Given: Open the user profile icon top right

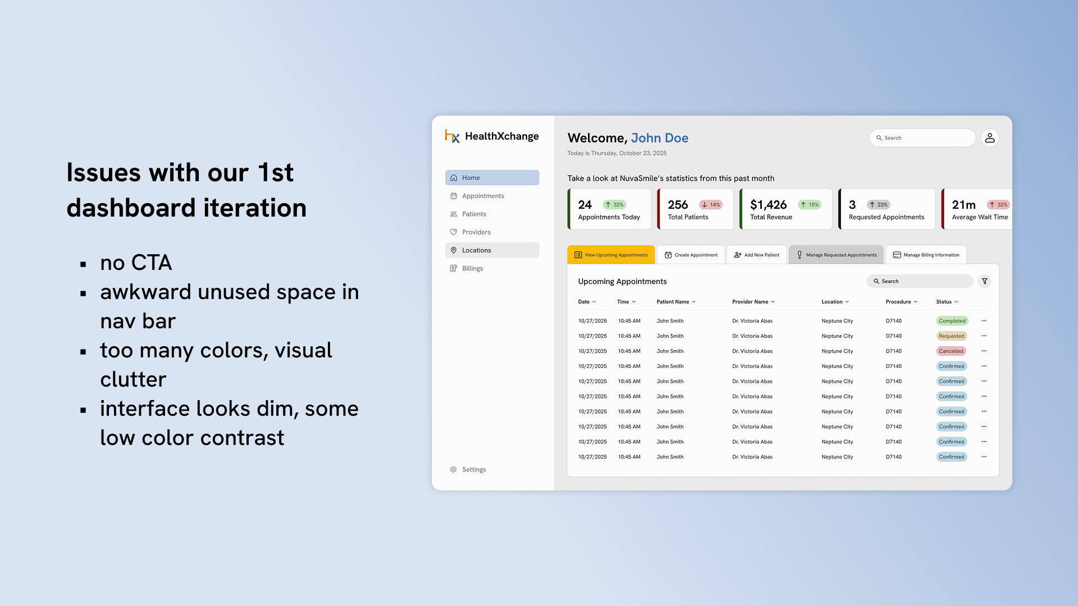Looking at the screenshot, I should (x=990, y=137).
